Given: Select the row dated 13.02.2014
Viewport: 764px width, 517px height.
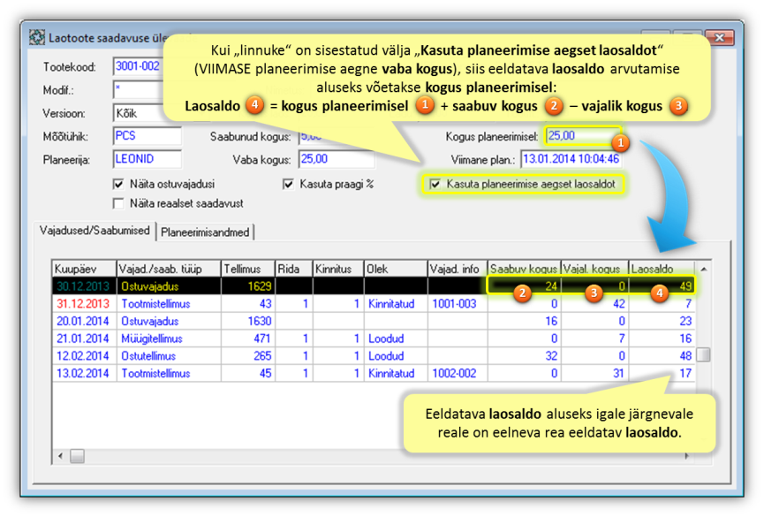Looking at the screenshot, I should (374, 374).
